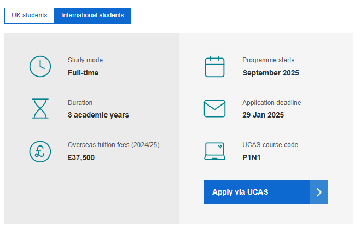Image resolution: width=361 pixels, height=228 pixels.
Task: Click the pound sterling tuition fees icon
Action: pyautogui.click(x=40, y=151)
